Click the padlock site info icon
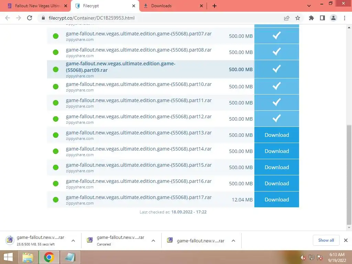 point(43,18)
